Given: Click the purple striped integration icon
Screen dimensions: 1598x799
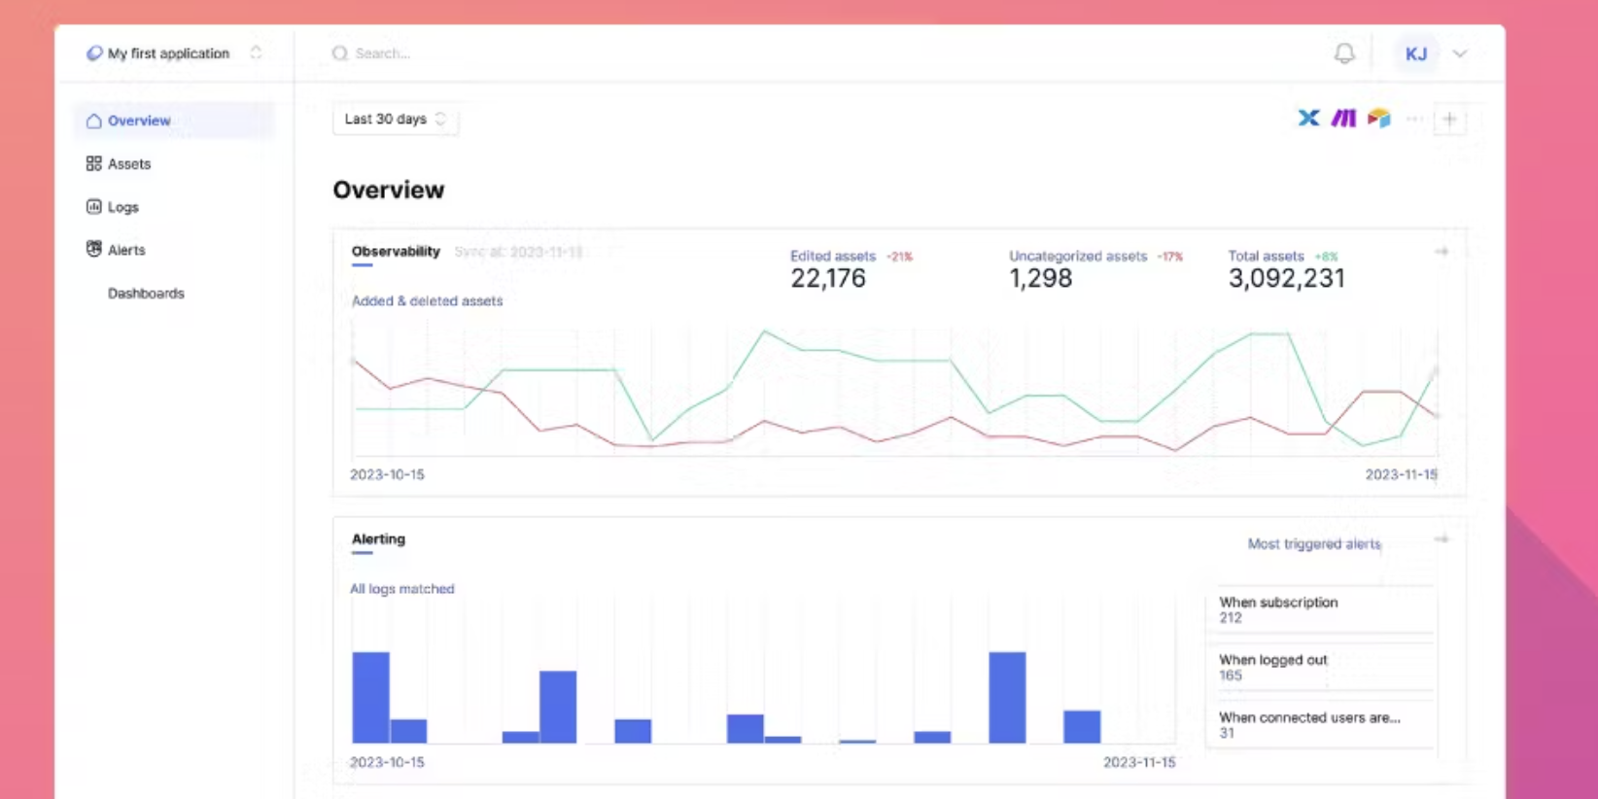Looking at the screenshot, I should click(x=1343, y=119).
